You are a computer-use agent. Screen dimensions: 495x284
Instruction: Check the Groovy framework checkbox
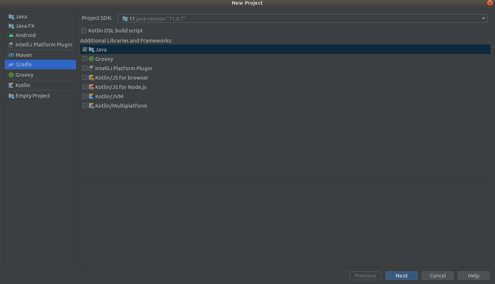tap(85, 59)
